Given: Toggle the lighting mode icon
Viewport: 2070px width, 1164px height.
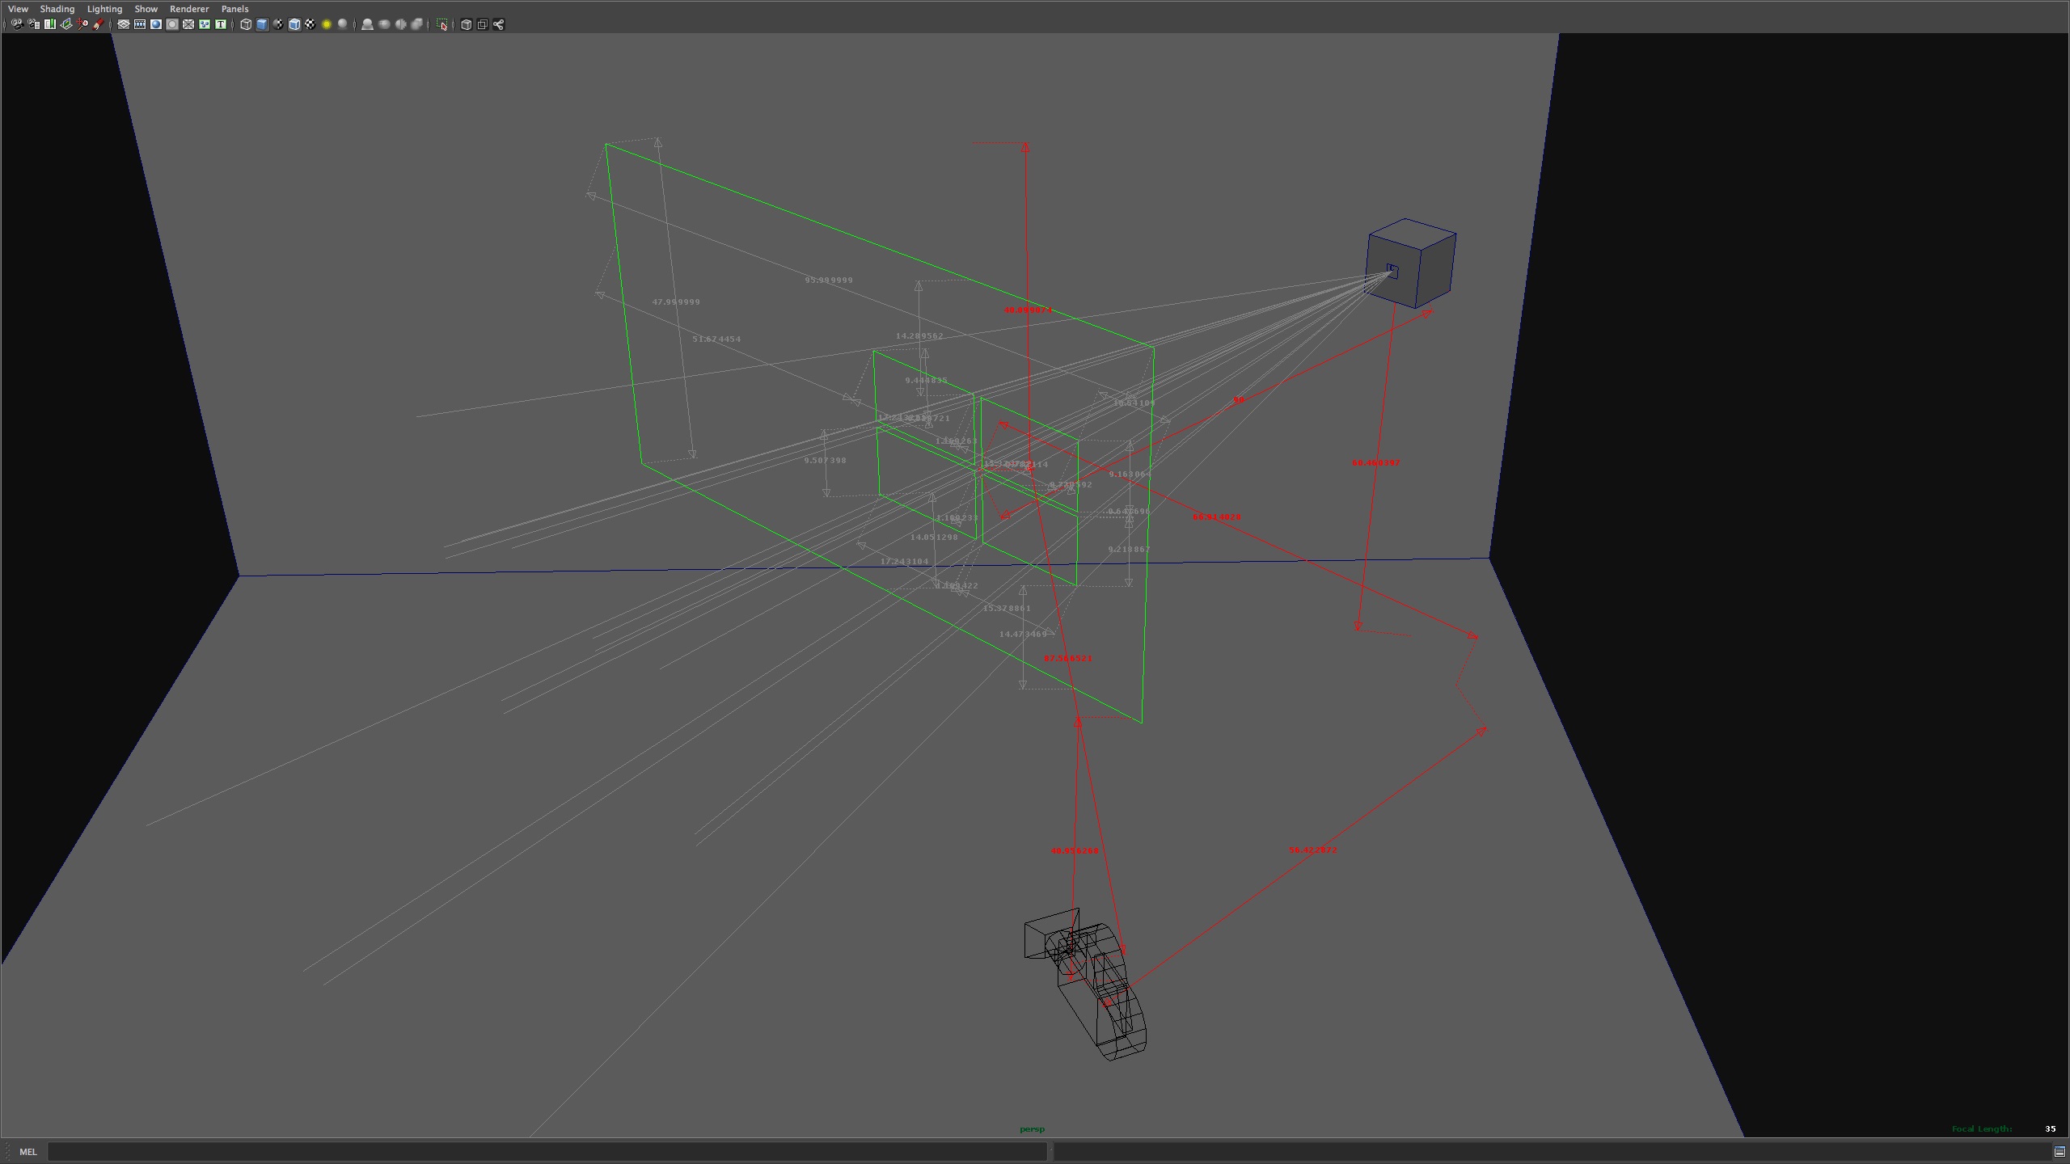Looking at the screenshot, I should pyautogui.click(x=326, y=24).
